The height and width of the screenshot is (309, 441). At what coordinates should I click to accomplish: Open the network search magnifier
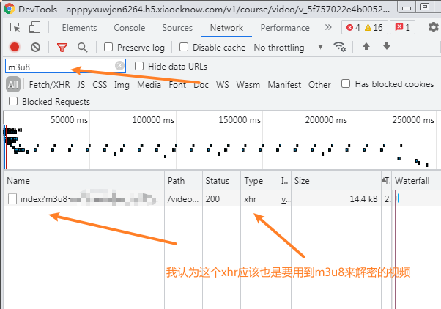coord(82,48)
